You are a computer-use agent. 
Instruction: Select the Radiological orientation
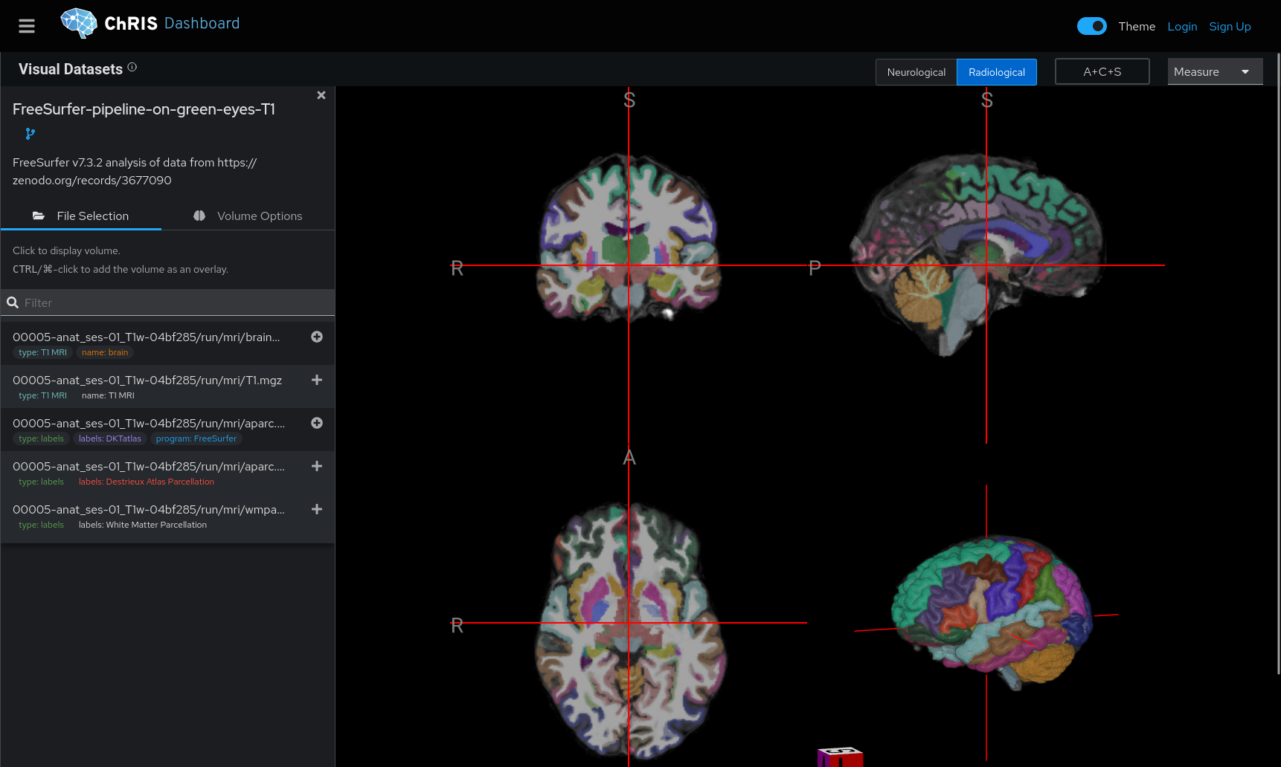pyautogui.click(x=996, y=72)
